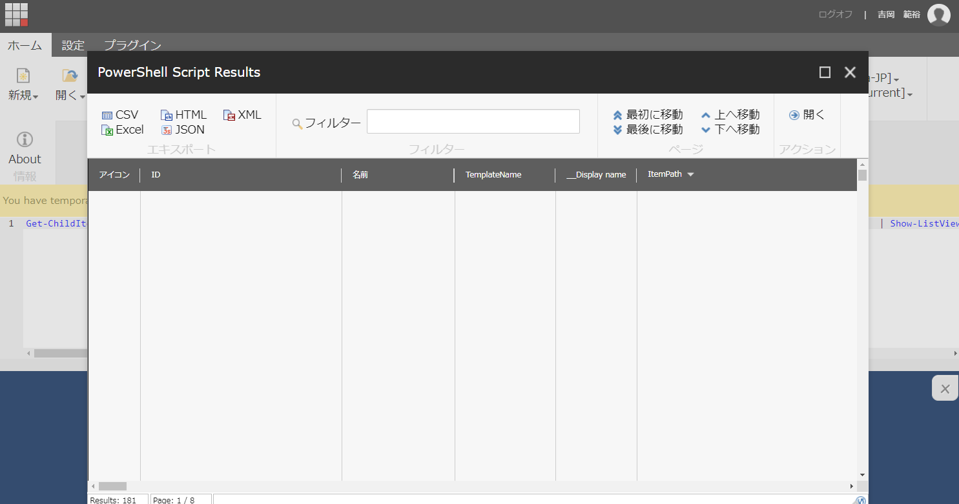Click the Results: 181 status text

click(113, 499)
